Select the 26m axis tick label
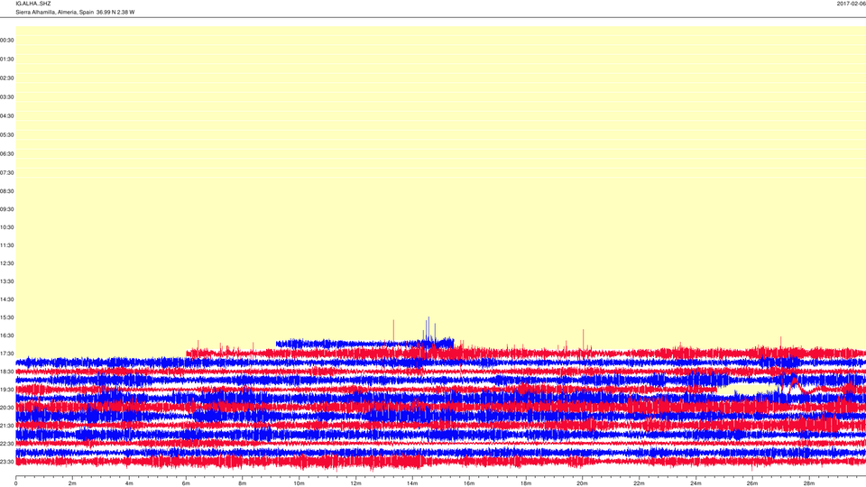Viewport: 866px width, 487px height. point(751,483)
